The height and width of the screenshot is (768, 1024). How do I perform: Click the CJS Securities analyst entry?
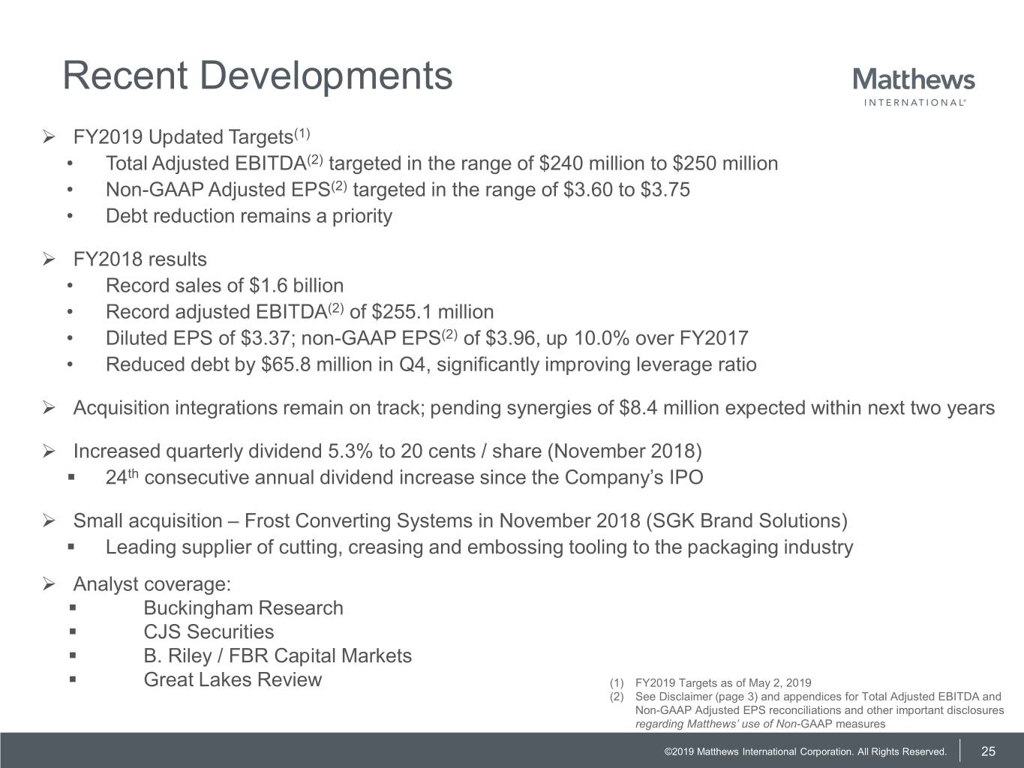pyautogui.click(x=209, y=632)
